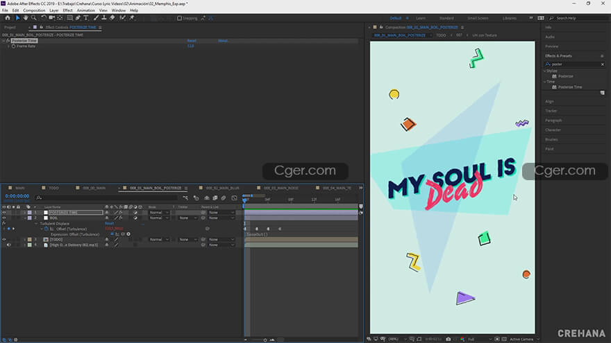The width and height of the screenshot is (611, 343).
Task: Select the Pen tool
Action: (78, 18)
